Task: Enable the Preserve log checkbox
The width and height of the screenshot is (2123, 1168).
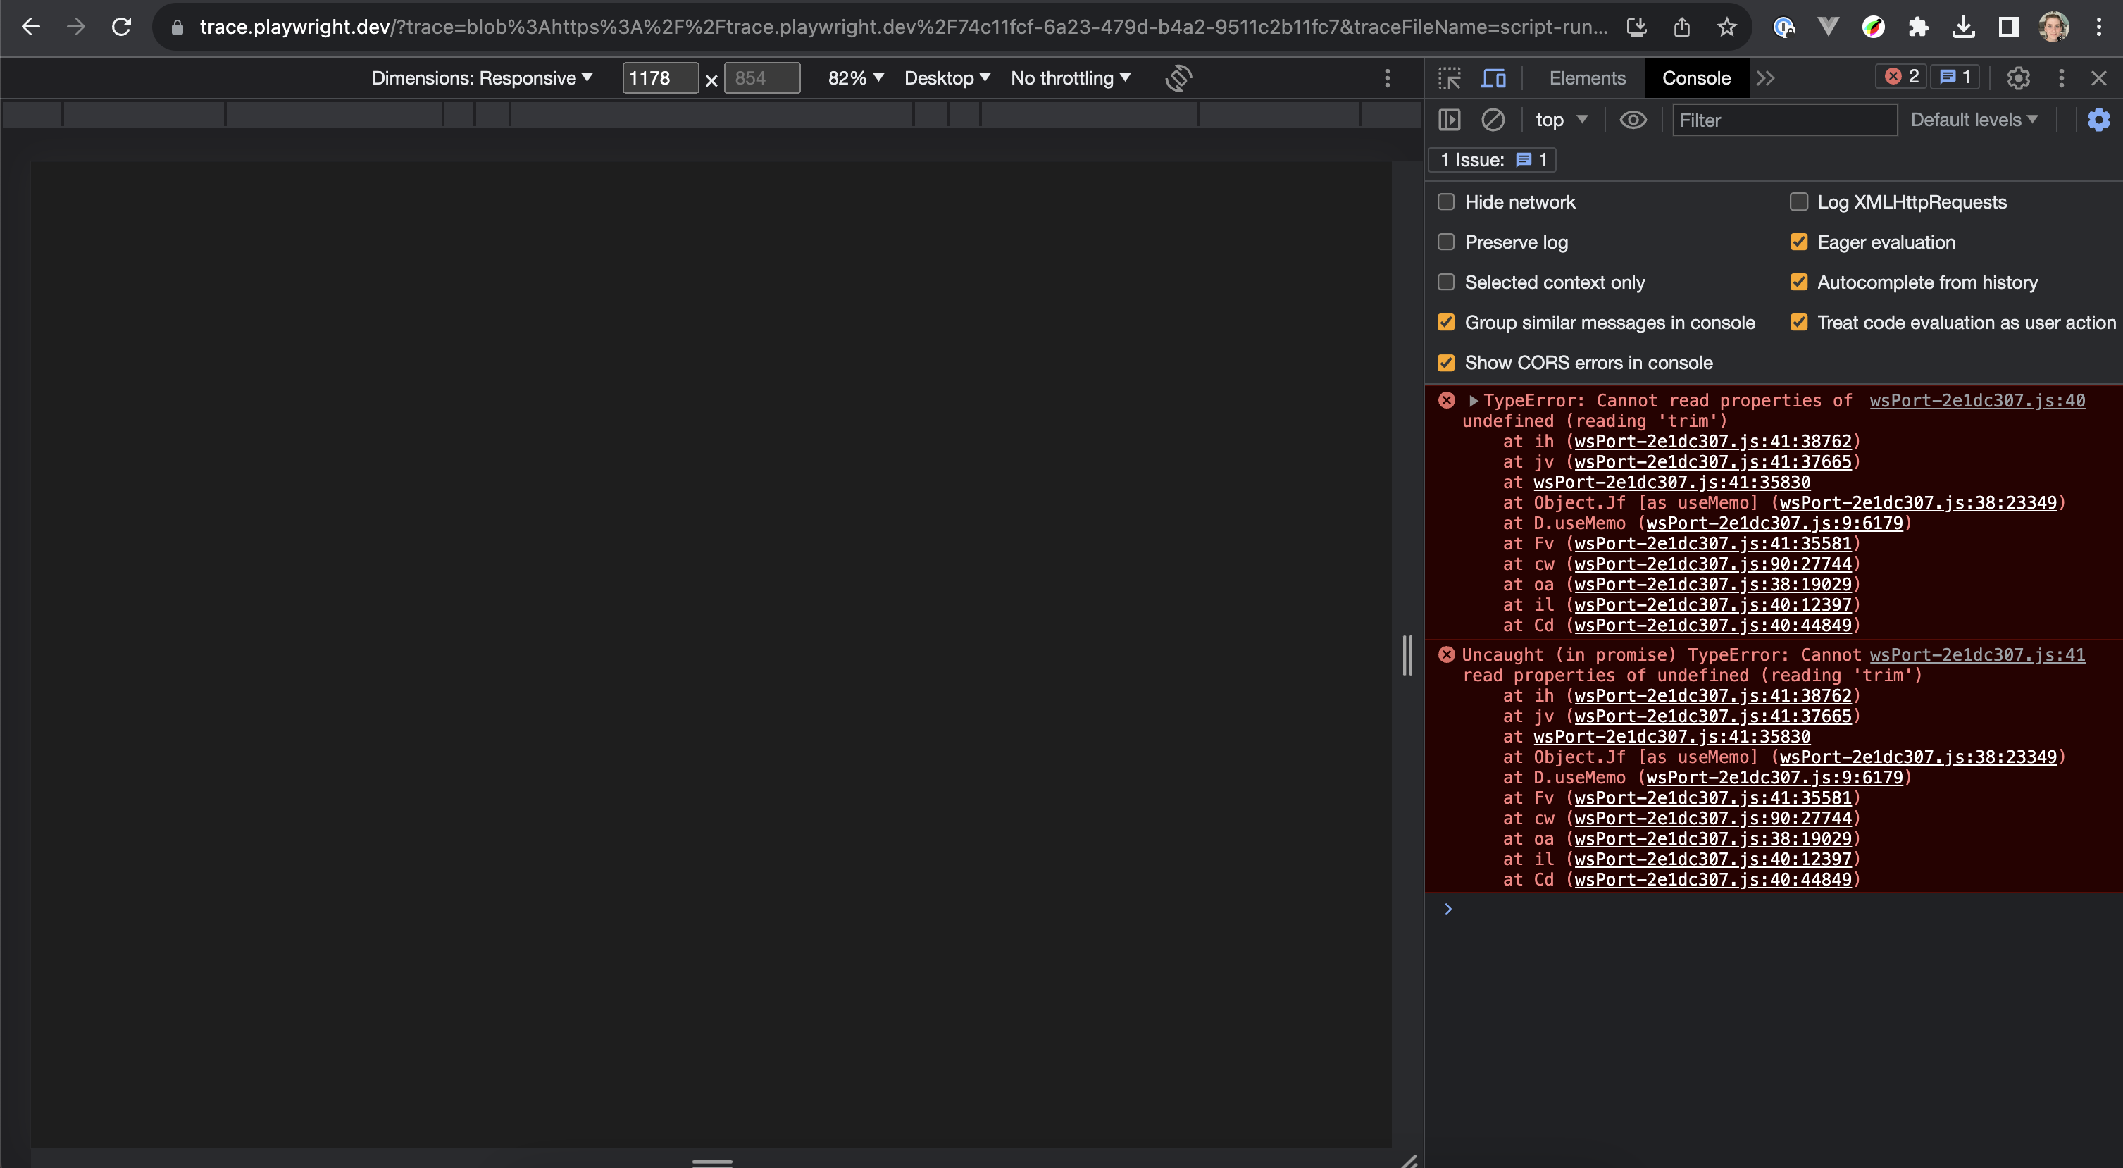Action: (1445, 242)
